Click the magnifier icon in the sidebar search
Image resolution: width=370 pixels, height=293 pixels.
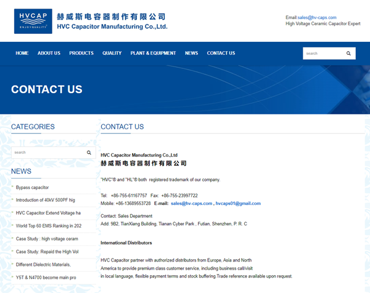[x=89, y=153]
